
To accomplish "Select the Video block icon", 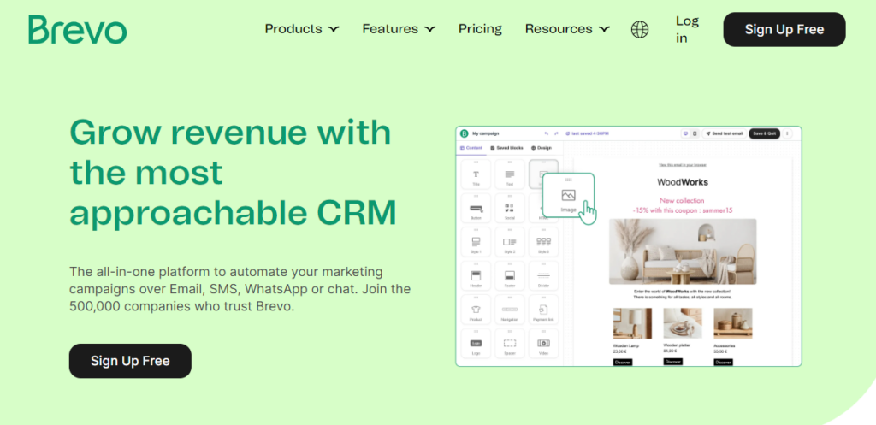I will [x=543, y=344].
